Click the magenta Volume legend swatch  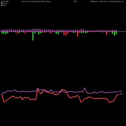(2, 3)
